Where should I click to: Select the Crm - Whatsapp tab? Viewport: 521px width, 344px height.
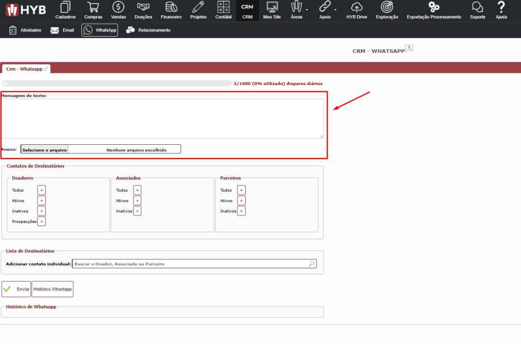tap(24, 69)
